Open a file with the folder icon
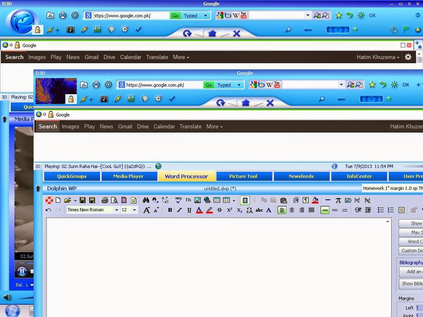Screen dimensions: 423x317 point(67,200)
